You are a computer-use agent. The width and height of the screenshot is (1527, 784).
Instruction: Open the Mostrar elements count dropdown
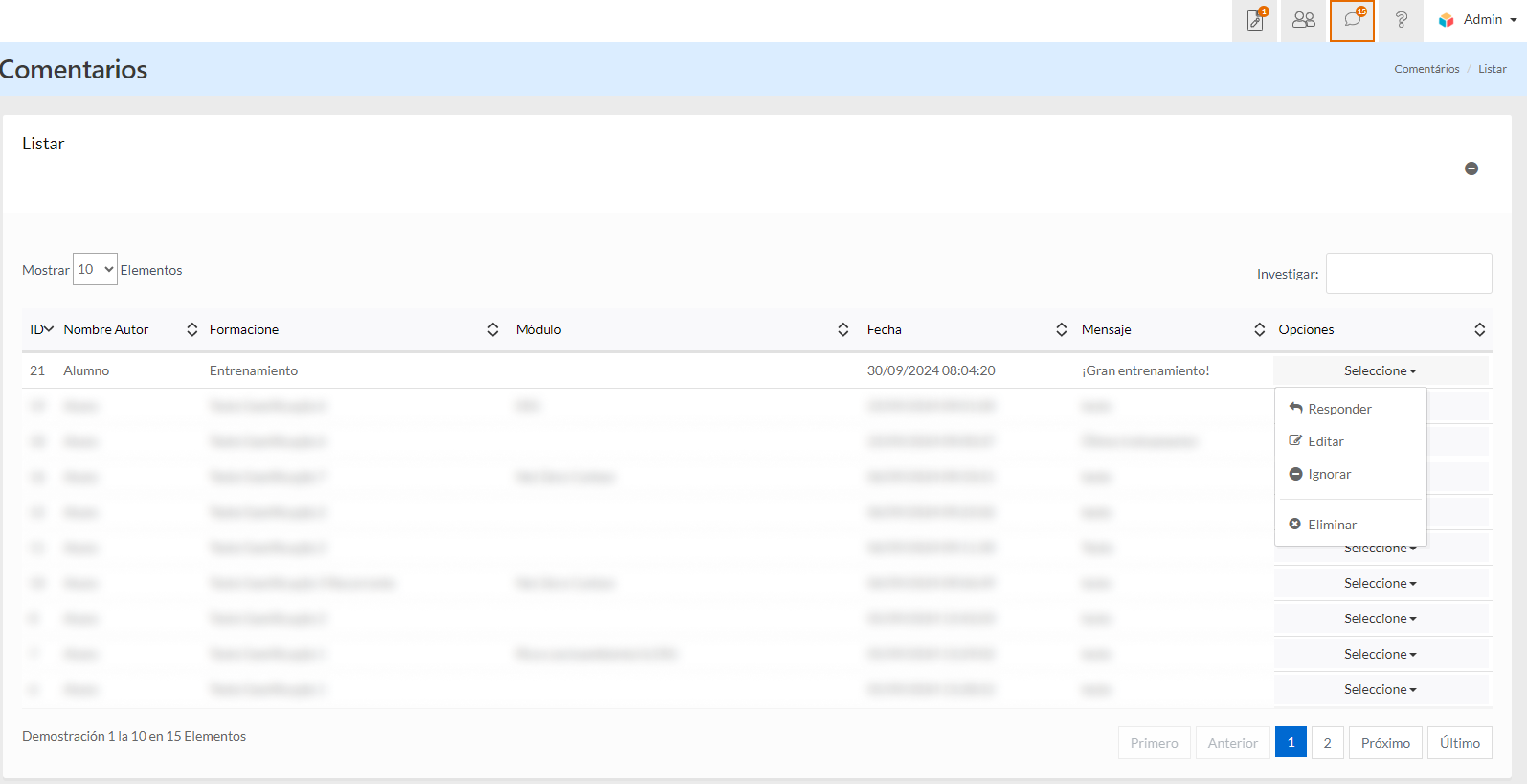point(95,269)
